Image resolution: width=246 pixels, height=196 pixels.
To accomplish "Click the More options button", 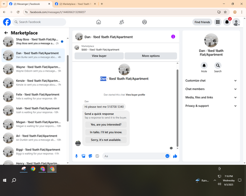I will (151, 56).
